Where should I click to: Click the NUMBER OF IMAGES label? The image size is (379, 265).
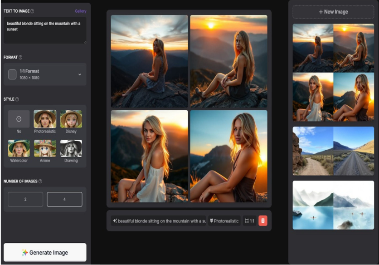coord(20,181)
